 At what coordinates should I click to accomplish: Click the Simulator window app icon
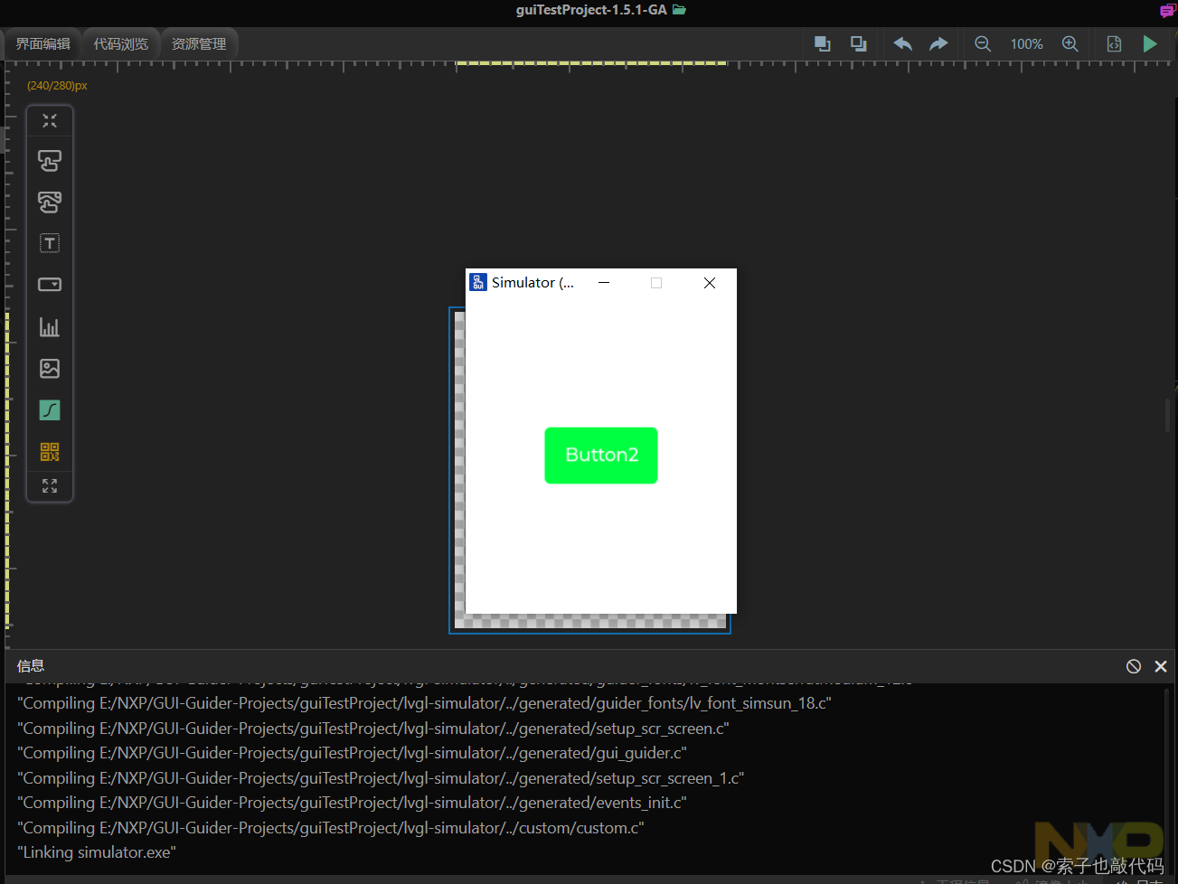pos(478,283)
